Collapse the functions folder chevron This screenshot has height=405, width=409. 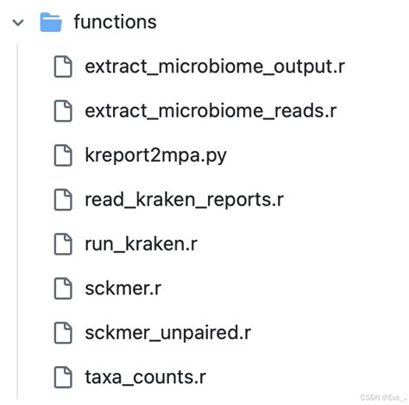point(18,22)
